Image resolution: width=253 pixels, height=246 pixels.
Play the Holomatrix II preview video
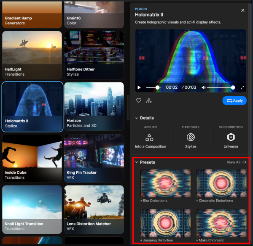(139, 87)
